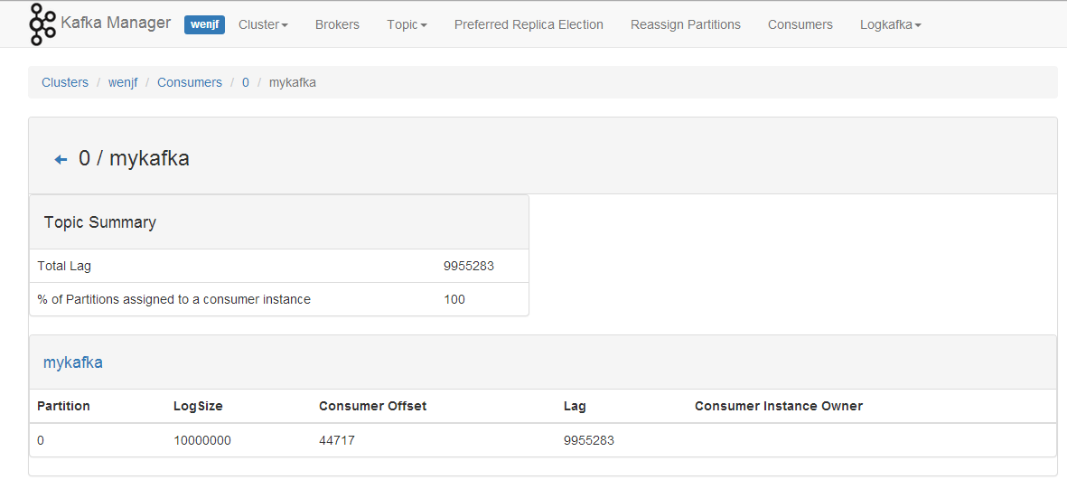Image resolution: width=1067 pixels, height=489 pixels.
Task: Open the Consumers menu item
Action: pos(800,24)
